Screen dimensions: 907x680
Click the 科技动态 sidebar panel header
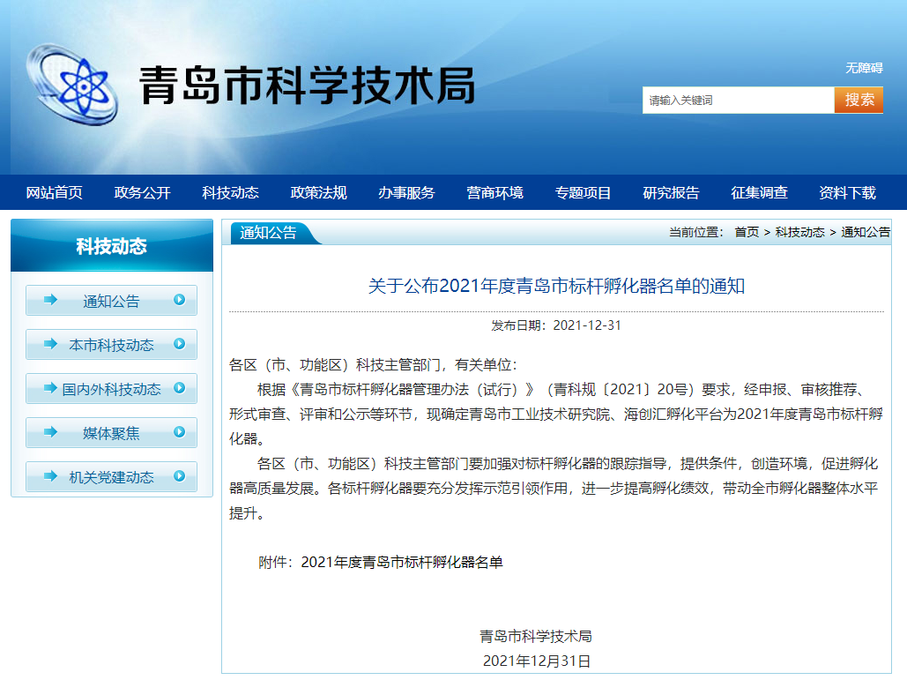(112, 246)
